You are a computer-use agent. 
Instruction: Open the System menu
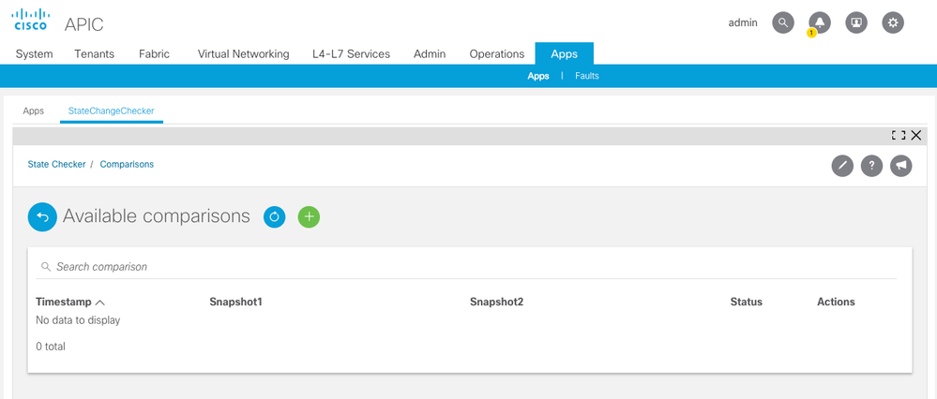(x=34, y=53)
